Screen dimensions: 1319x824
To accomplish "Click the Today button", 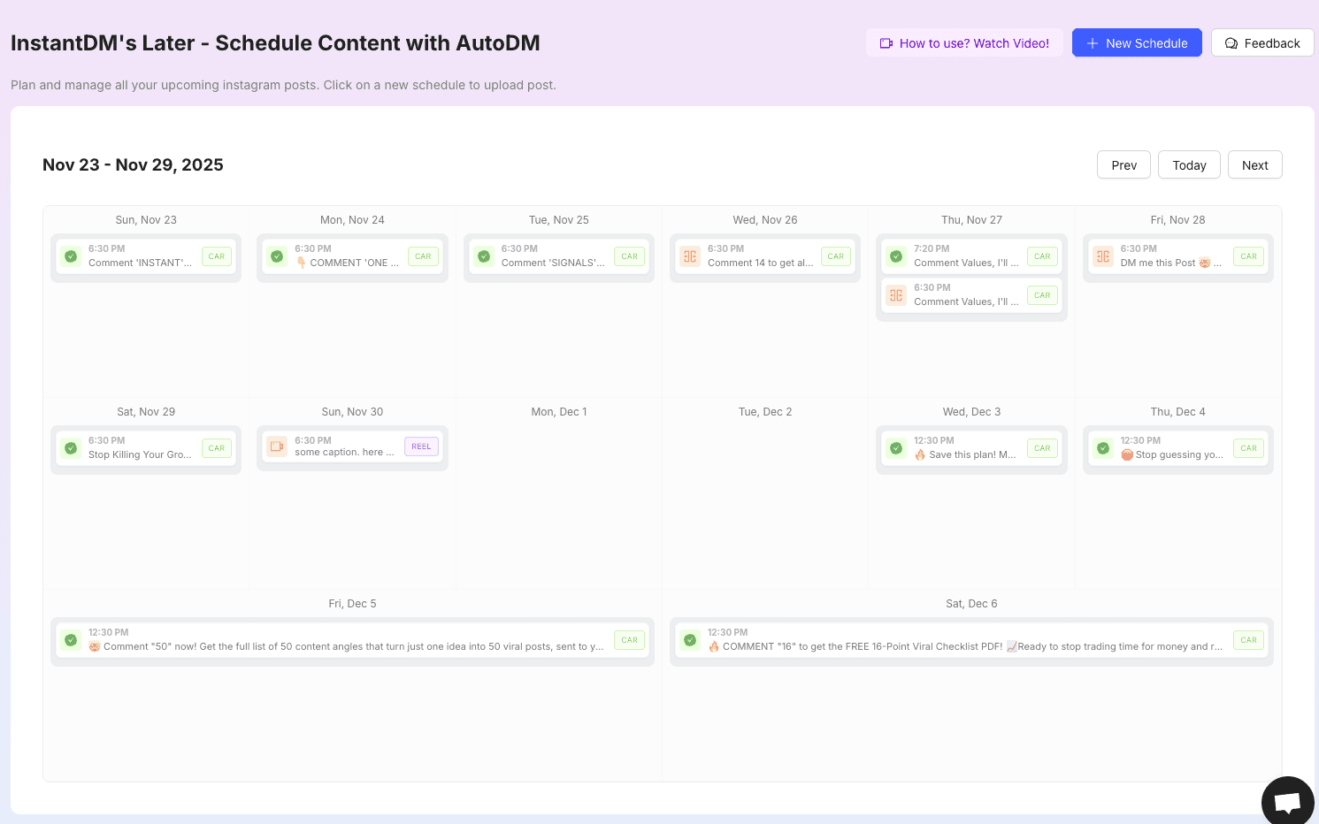I will tap(1189, 164).
